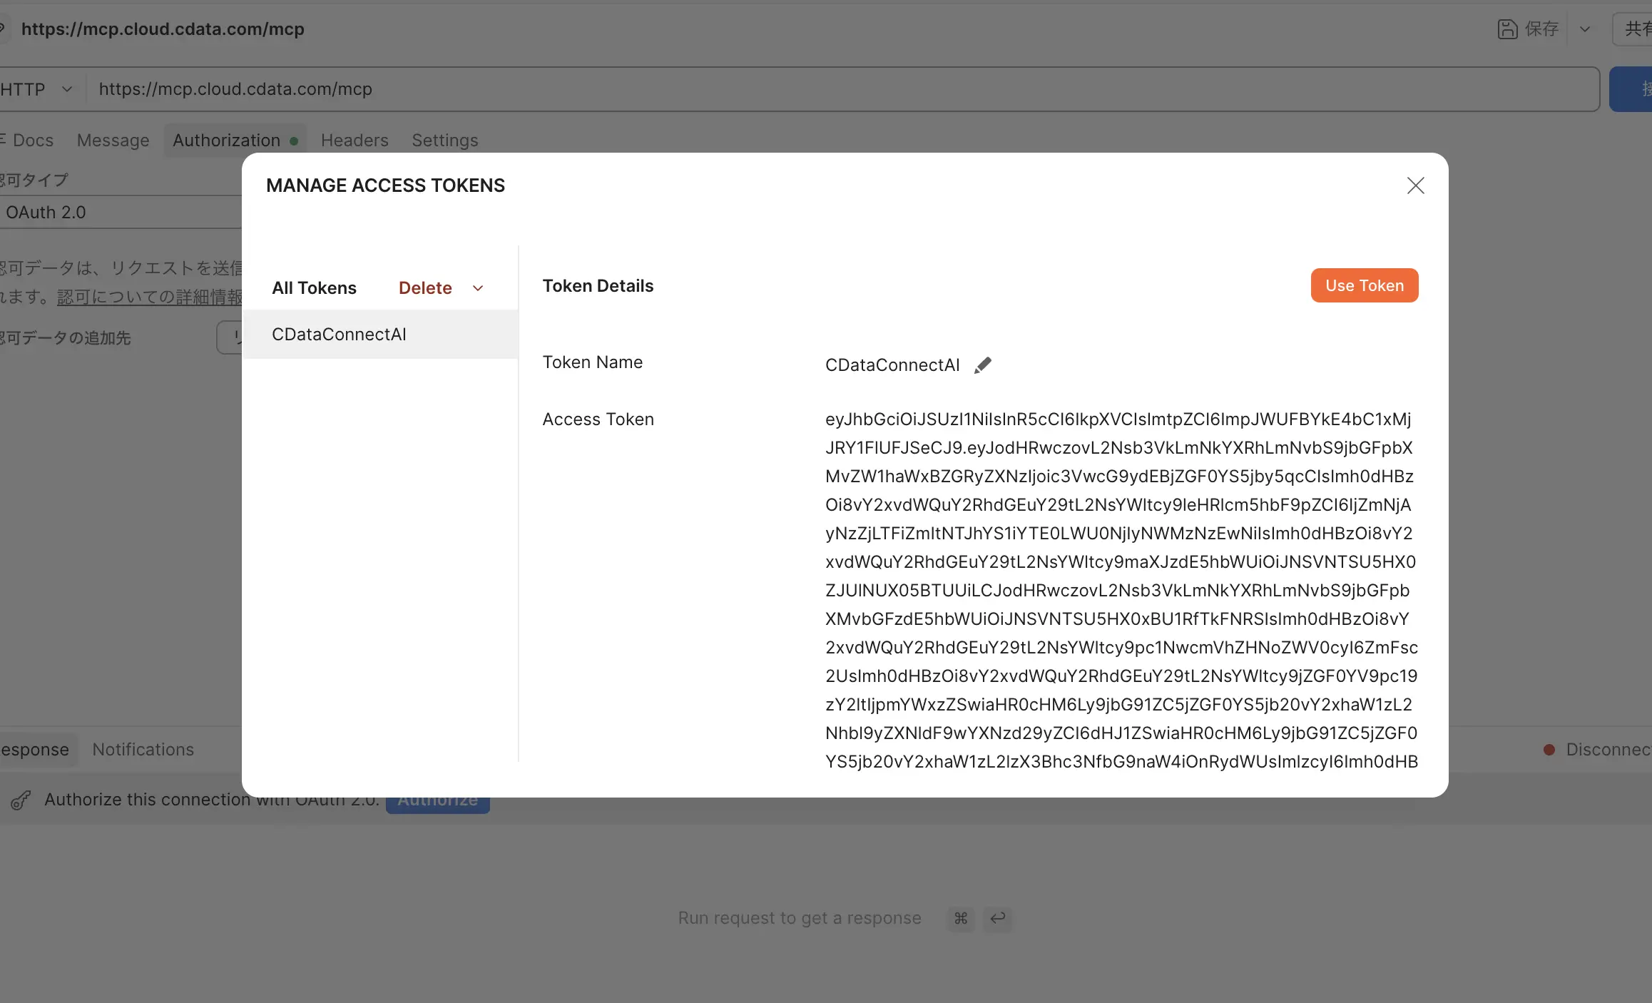Click the save disk icon

[1506, 29]
